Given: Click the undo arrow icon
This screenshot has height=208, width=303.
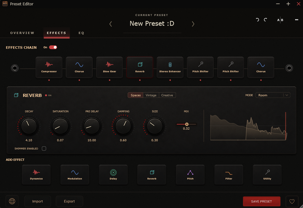Looking at the screenshot, I should click(258, 20).
